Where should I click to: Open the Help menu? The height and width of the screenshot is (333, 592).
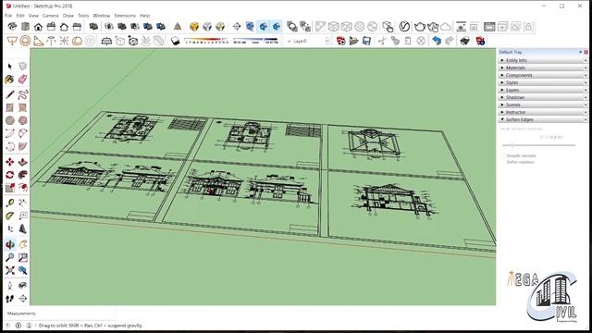(x=145, y=16)
